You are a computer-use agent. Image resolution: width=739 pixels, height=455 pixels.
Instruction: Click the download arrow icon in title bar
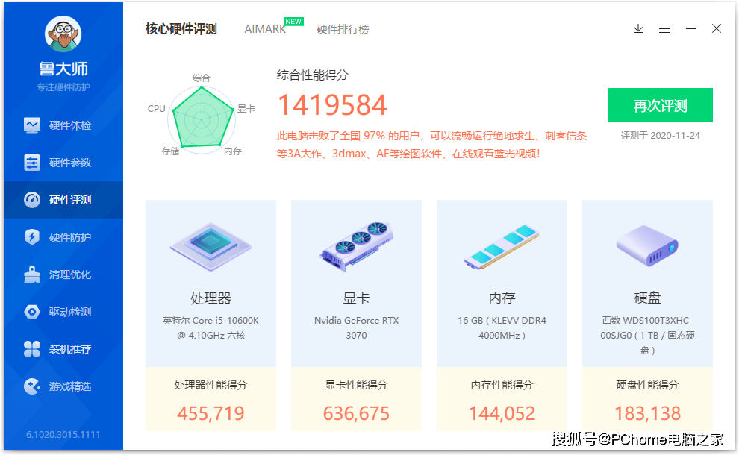(x=638, y=29)
